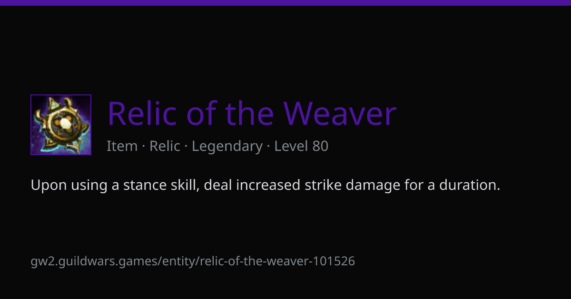This screenshot has height=299, width=571.
Task: Click the word Upon starting the description
Action: 49,185
